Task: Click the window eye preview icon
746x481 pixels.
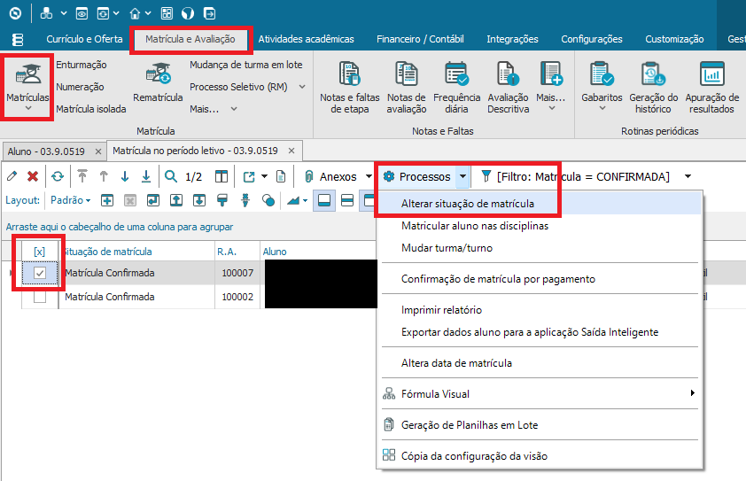Action: pyautogui.click(x=82, y=13)
